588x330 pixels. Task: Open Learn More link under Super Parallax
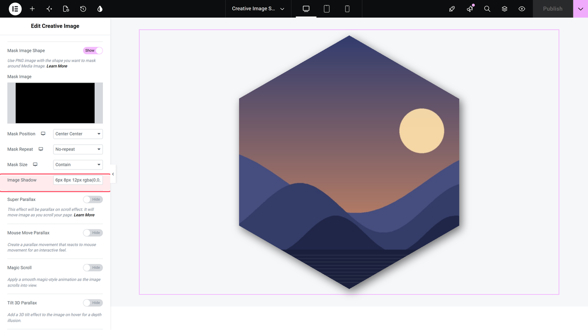[x=84, y=215]
